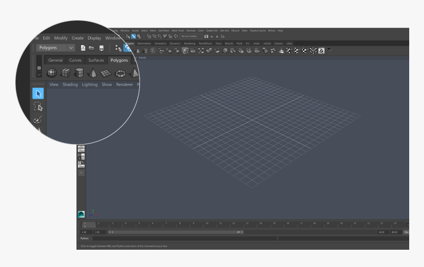Choose the Lasso select tool in magnified view
The width and height of the screenshot is (424, 267).
[x=38, y=107]
